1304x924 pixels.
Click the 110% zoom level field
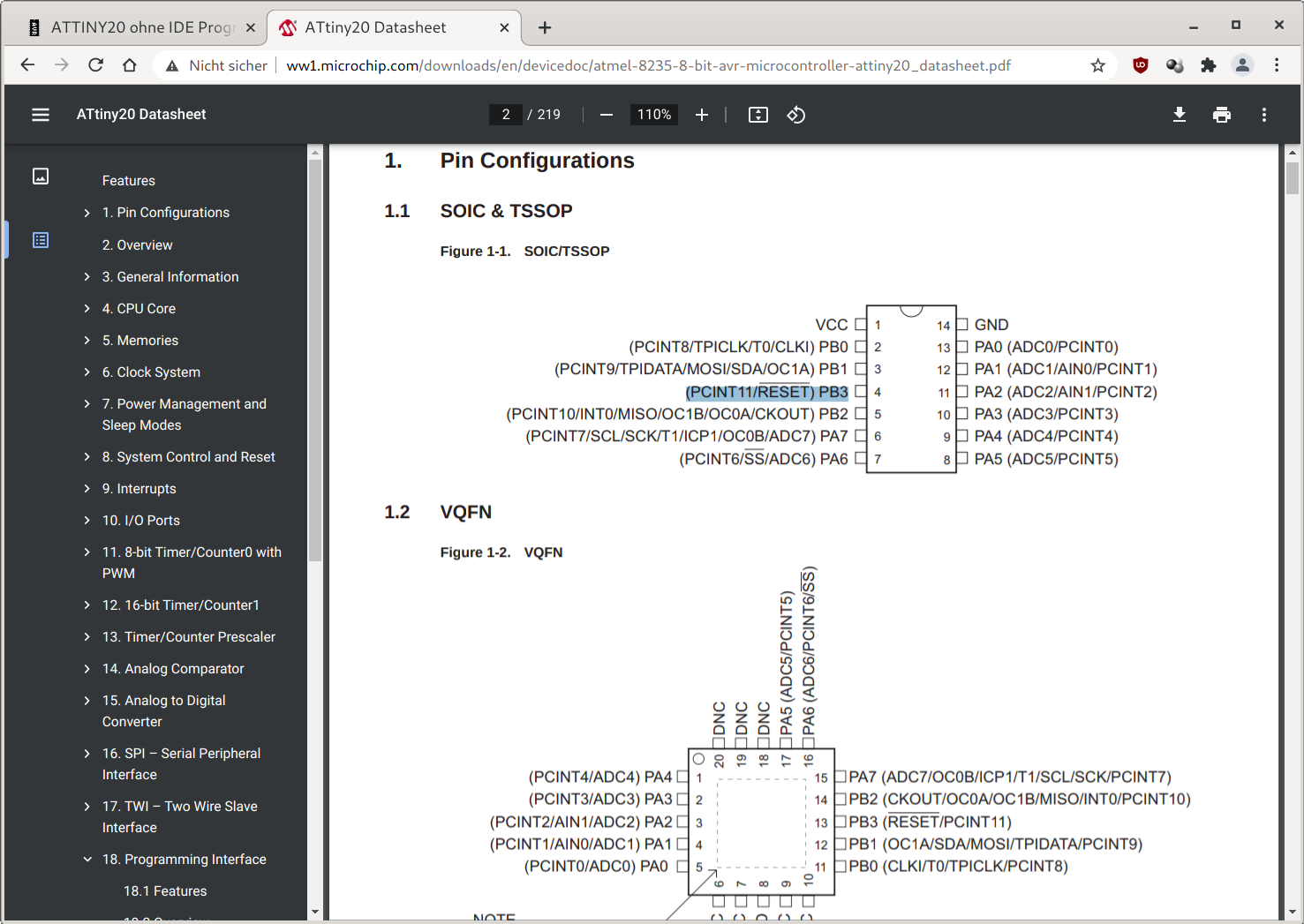pyautogui.click(x=654, y=115)
